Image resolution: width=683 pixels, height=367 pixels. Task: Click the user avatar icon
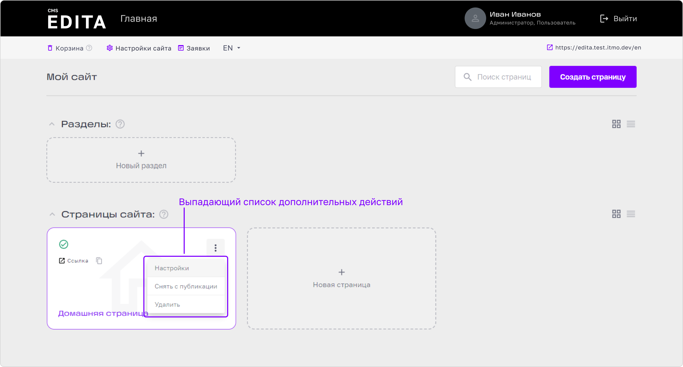click(475, 18)
